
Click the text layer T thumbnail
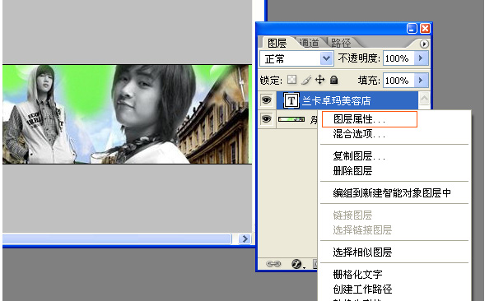pos(291,101)
